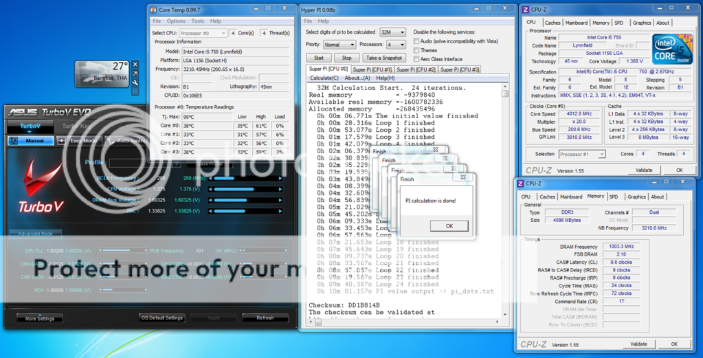Viewport: 703px width, 358px height.
Task: Click the CPU-Z purple Z title icon
Action: [526, 10]
